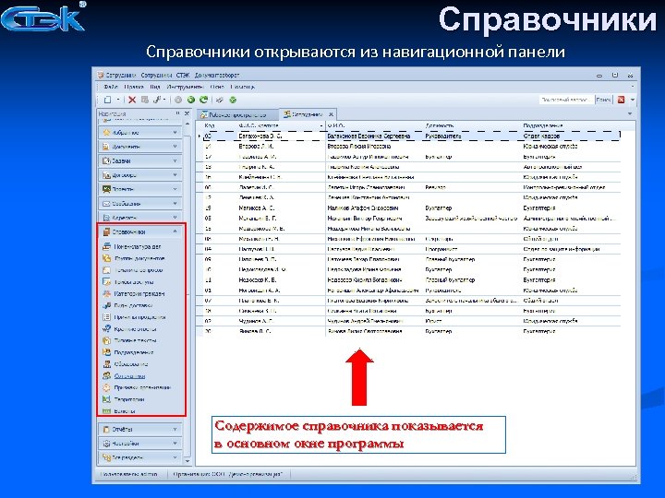The image size is (665, 498).
Task: Click navigation panel scroll up arrow
Action: pos(187,124)
